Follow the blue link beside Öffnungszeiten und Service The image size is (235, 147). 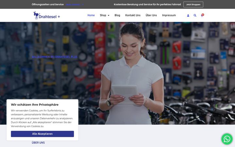[75, 5]
